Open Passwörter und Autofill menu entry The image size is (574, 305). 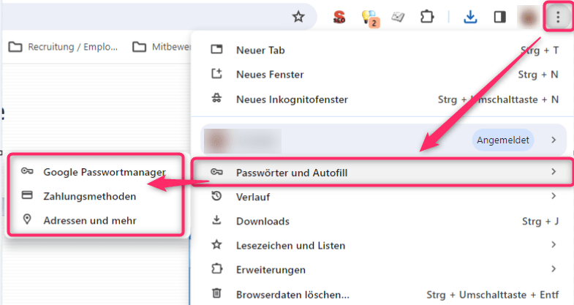point(383,173)
